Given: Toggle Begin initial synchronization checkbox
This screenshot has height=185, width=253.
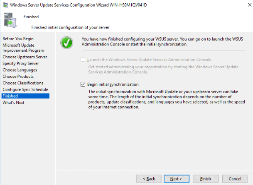Looking at the screenshot, I should pyautogui.click(x=83, y=84).
